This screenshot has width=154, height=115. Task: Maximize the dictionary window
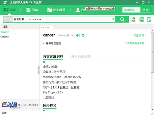pos(143,2)
